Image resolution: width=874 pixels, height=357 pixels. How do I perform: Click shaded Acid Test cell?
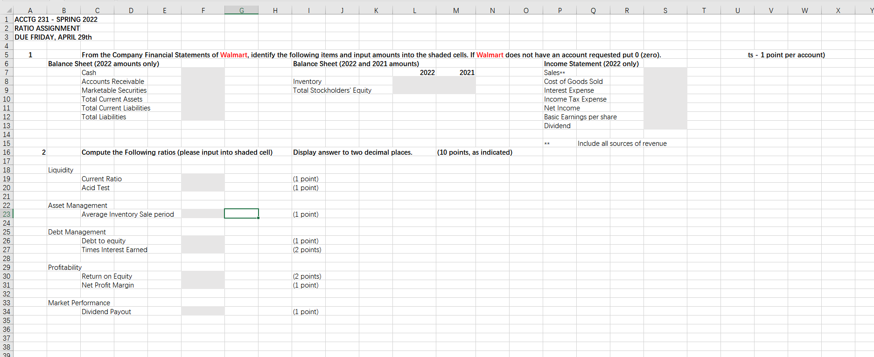point(203,187)
